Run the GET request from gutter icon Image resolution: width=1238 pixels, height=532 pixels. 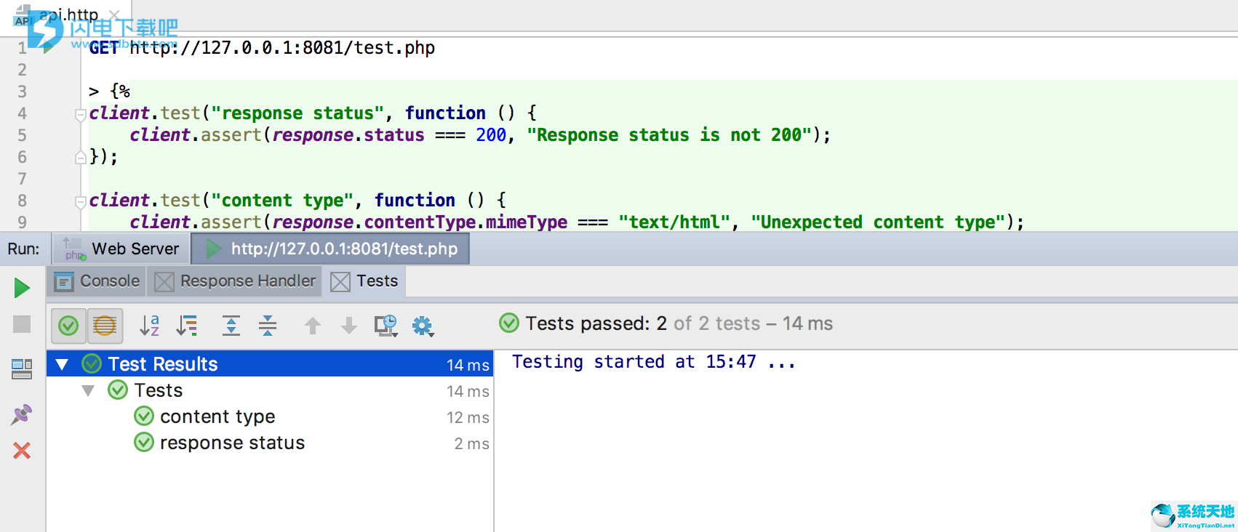click(48, 48)
